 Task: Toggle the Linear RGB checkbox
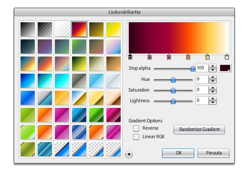(136, 136)
